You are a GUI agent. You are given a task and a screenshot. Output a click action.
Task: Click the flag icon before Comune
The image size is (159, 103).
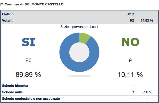[x=2, y=4]
